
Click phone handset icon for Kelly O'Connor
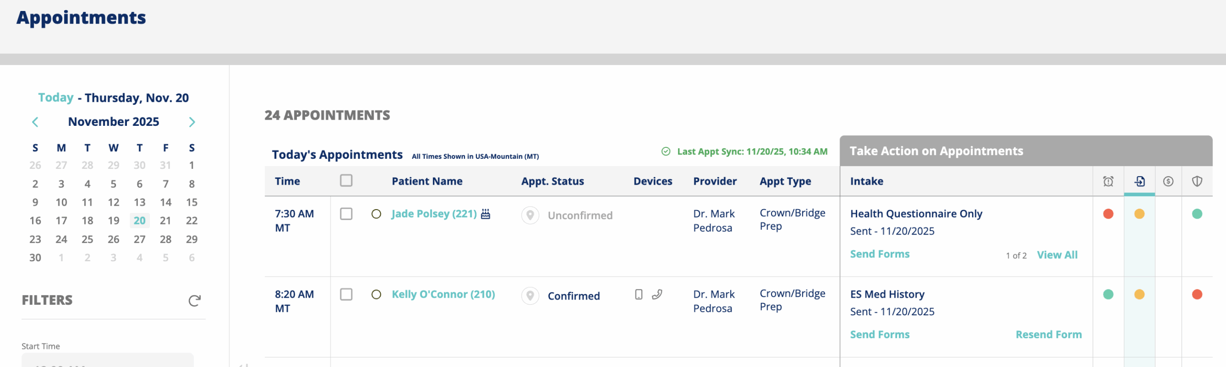pyautogui.click(x=657, y=294)
